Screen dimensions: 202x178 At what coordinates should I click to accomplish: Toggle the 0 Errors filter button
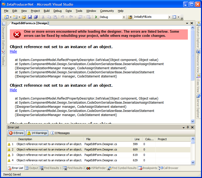[x=16, y=133]
